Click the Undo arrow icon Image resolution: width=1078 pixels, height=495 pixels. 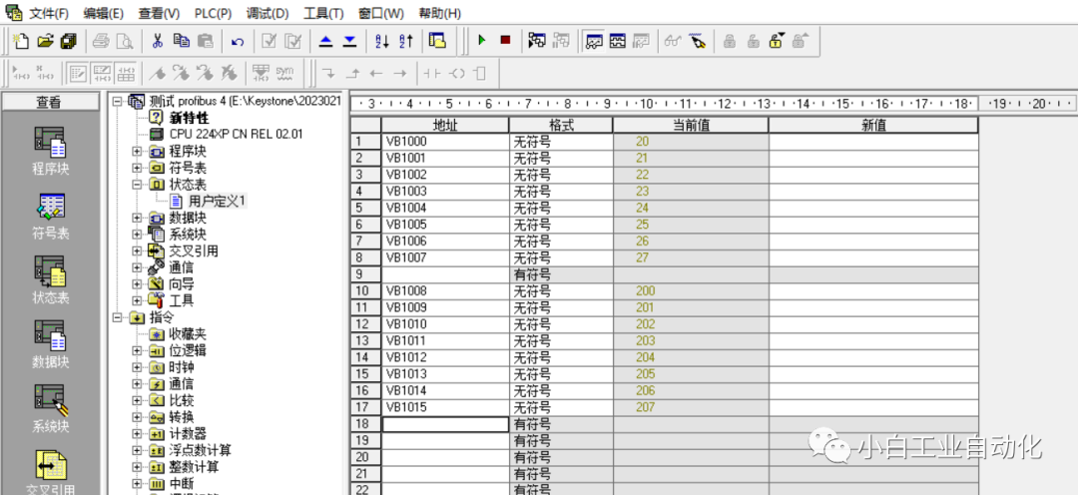[238, 41]
